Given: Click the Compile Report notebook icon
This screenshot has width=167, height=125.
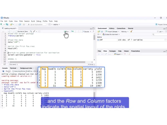Looking at the screenshot, I should pyautogui.click(x=40, y=31).
